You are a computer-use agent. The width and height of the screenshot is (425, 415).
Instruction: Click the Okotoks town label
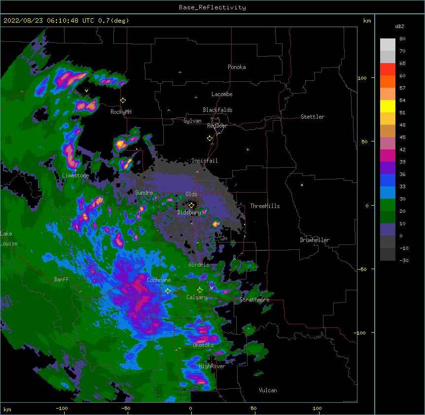[203, 345]
